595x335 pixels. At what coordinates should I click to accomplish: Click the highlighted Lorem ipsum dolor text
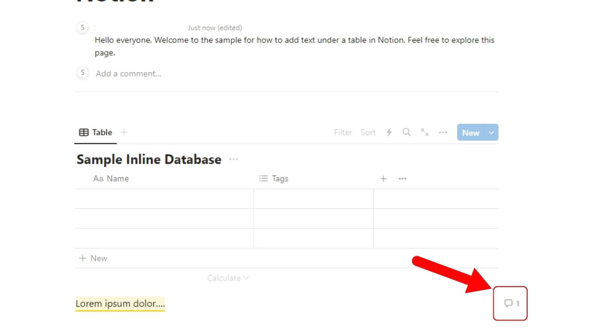tap(120, 304)
